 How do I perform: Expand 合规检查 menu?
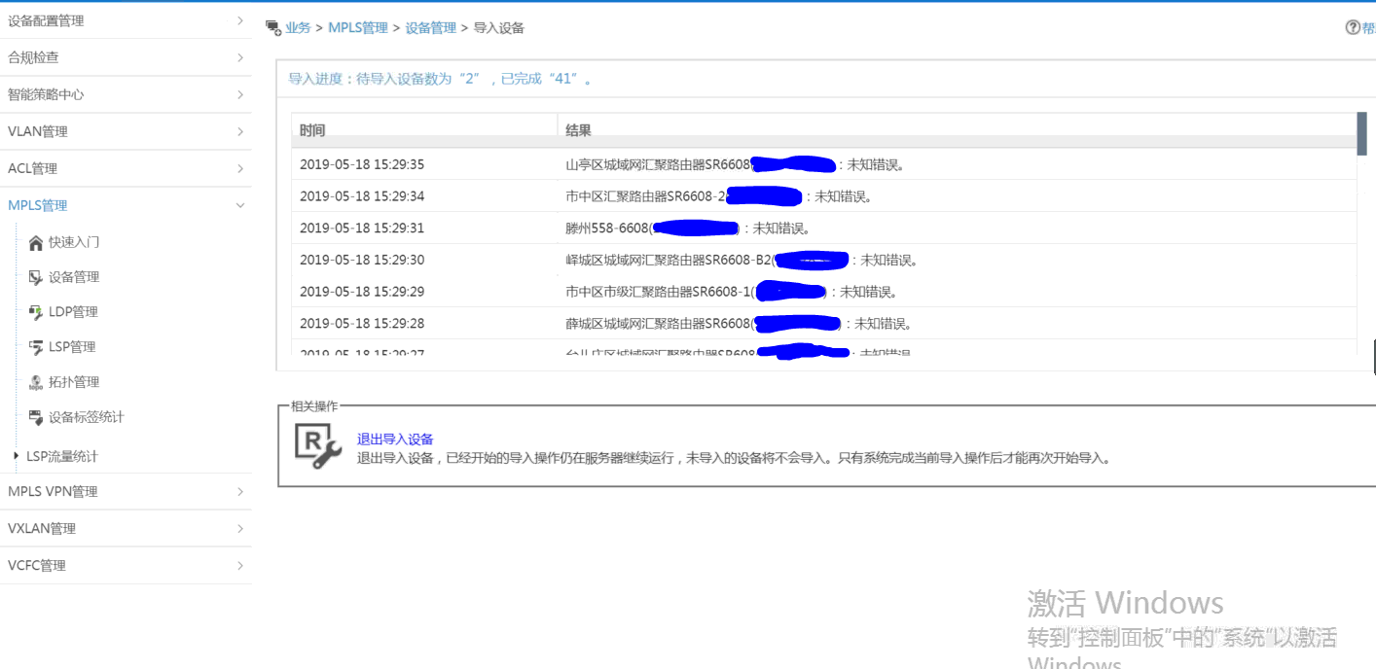pos(126,57)
